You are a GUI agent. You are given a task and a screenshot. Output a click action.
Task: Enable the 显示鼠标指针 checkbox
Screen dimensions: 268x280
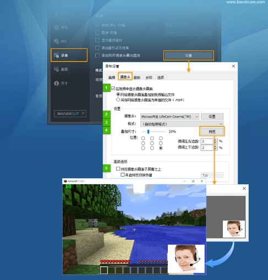tap(97, 40)
